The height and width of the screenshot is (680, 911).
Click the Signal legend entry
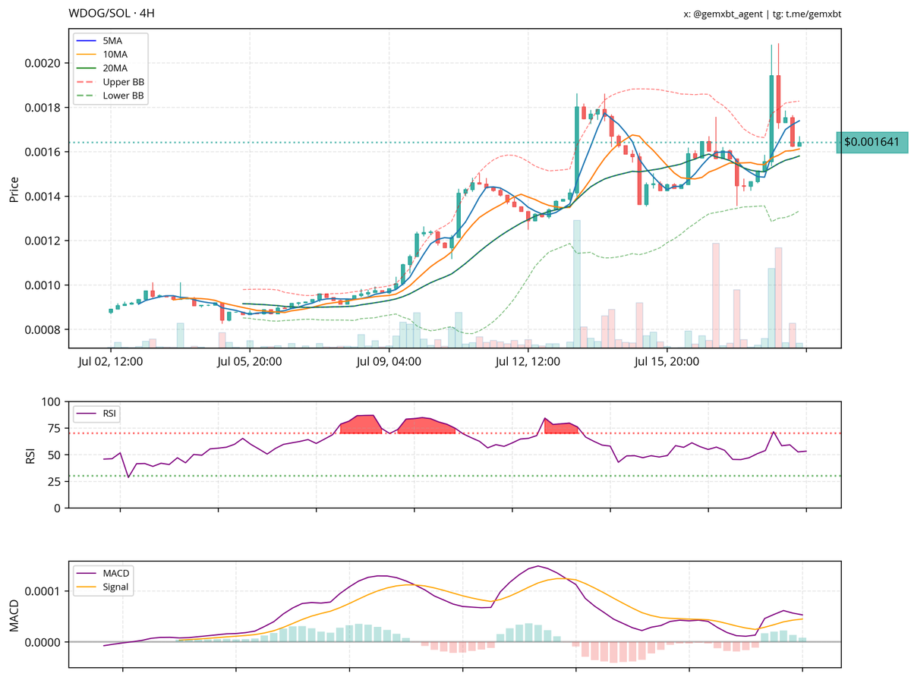click(x=102, y=587)
